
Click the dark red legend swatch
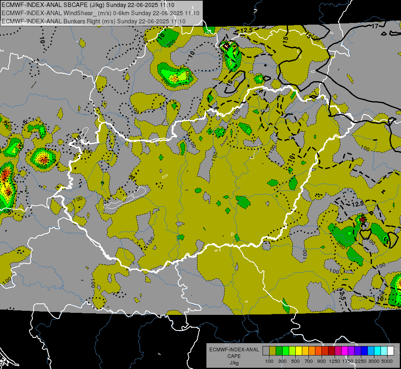(x=331, y=351)
